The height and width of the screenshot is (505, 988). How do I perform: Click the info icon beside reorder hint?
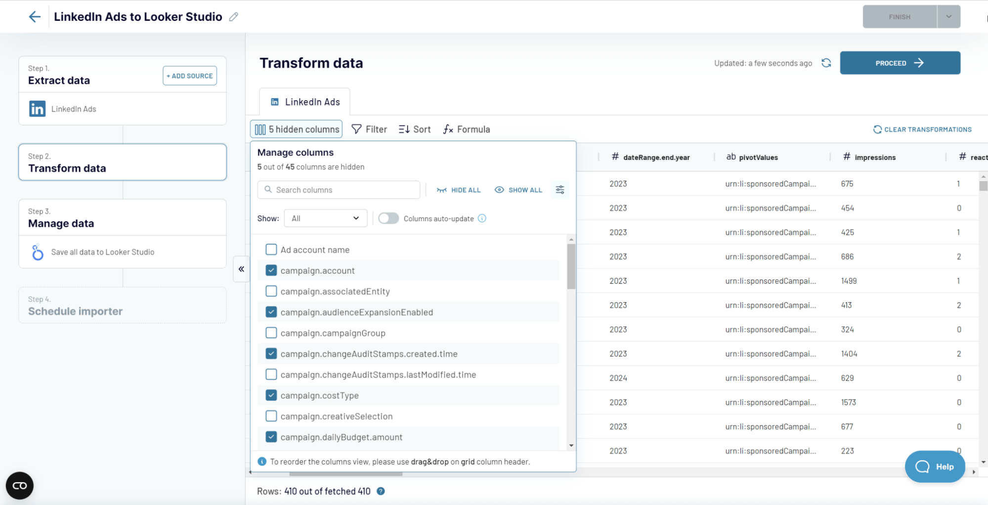[262, 462]
